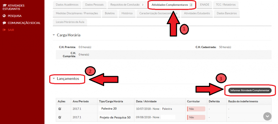
Task: Collapse the Carga Horária section triangle
Action: (x=54, y=35)
